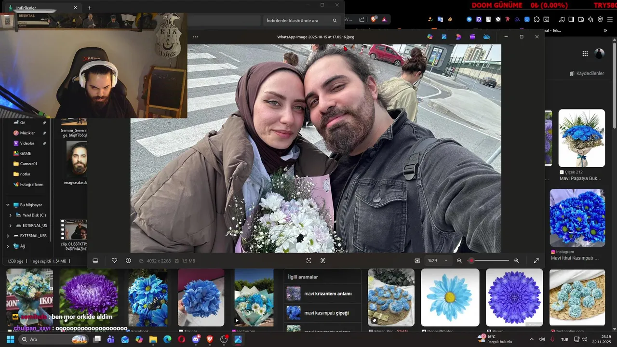
Task: Show hidden system tray icons
Action: coord(532,339)
